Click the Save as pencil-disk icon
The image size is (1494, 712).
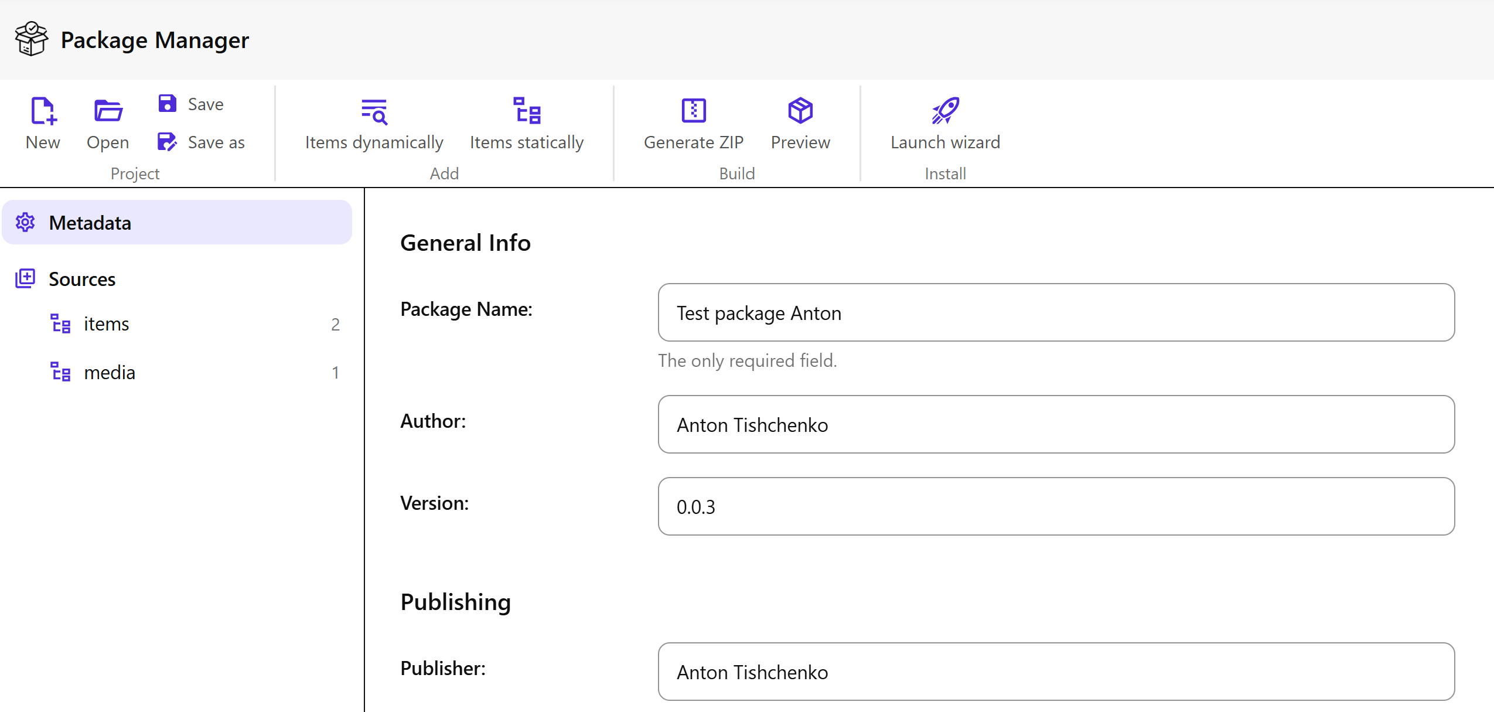pyautogui.click(x=168, y=142)
